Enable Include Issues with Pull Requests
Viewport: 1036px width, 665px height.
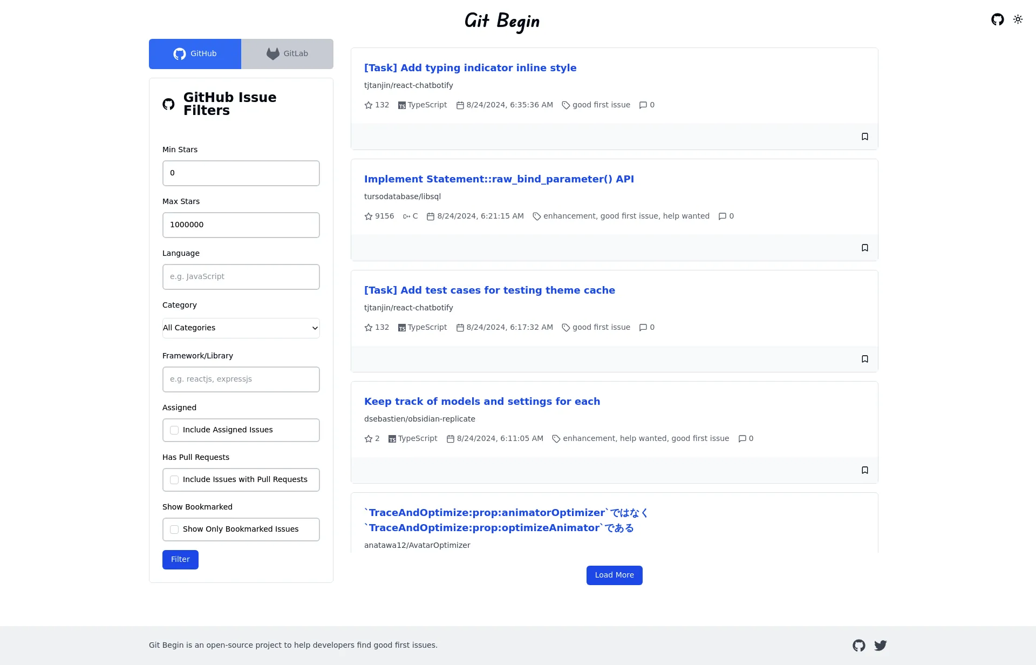tap(174, 479)
